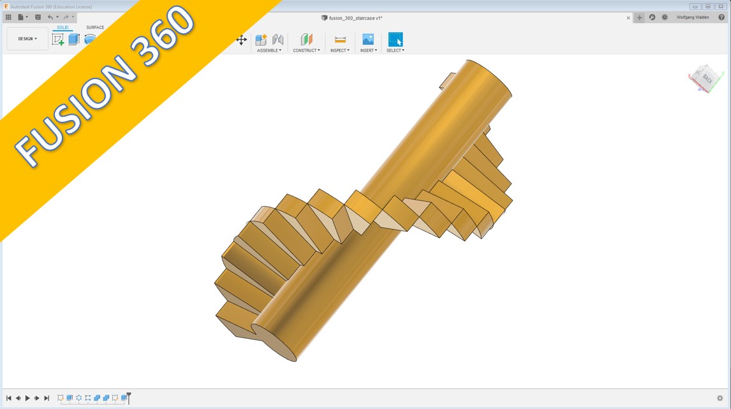Undo the last action
The width and height of the screenshot is (731, 409).
(x=50, y=17)
